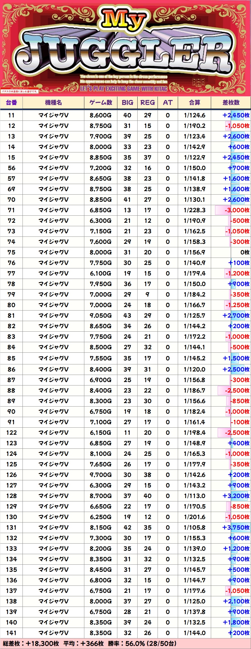Select the BIG column header

point(127,103)
